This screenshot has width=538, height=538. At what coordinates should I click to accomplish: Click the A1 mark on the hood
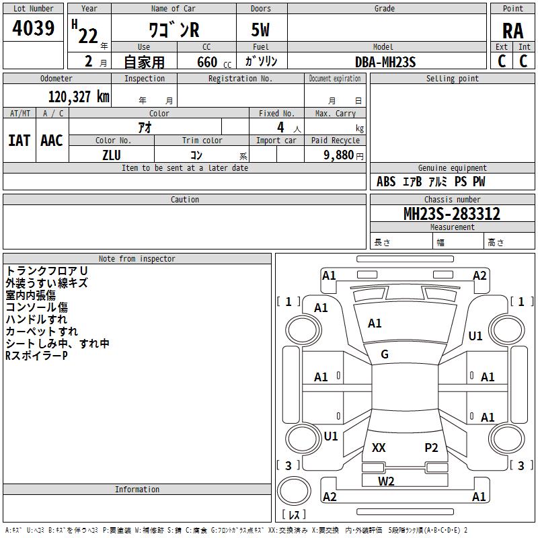click(x=375, y=323)
